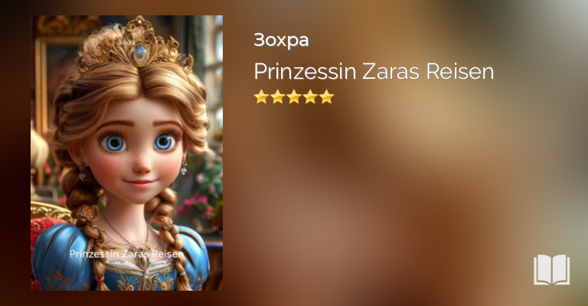Click the necklace pendant on the cover
Viewport: 588px width, 306px height.
coord(143,256)
